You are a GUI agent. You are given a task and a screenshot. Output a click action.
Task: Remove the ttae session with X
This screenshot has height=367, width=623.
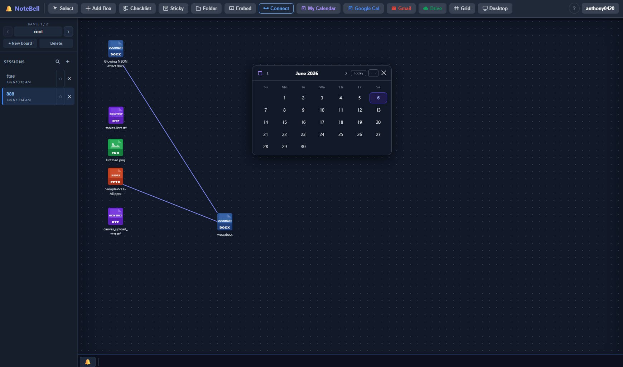(69, 79)
